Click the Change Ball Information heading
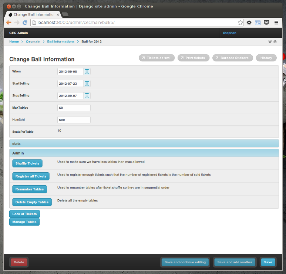 point(42,59)
